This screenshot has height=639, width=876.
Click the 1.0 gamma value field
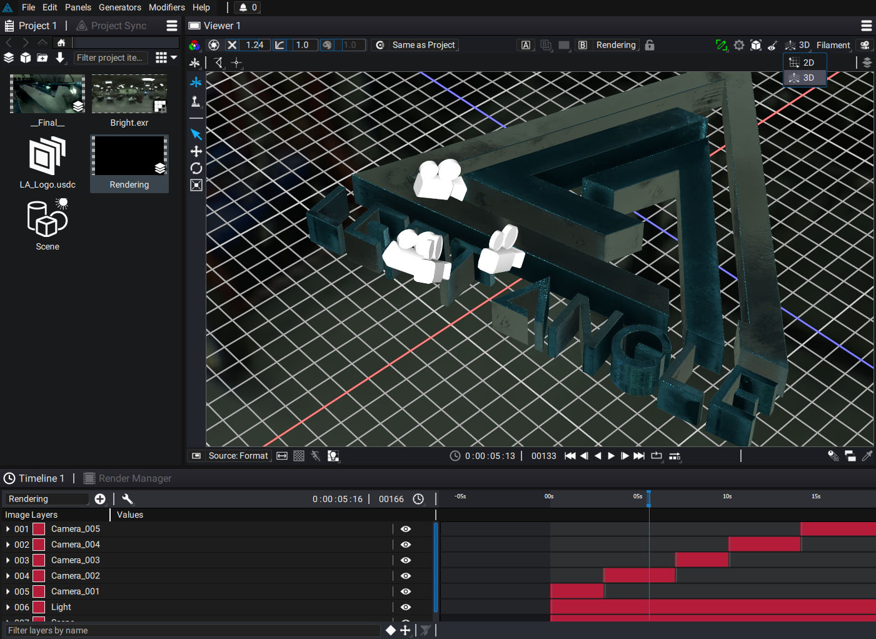click(x=303, y=45)
